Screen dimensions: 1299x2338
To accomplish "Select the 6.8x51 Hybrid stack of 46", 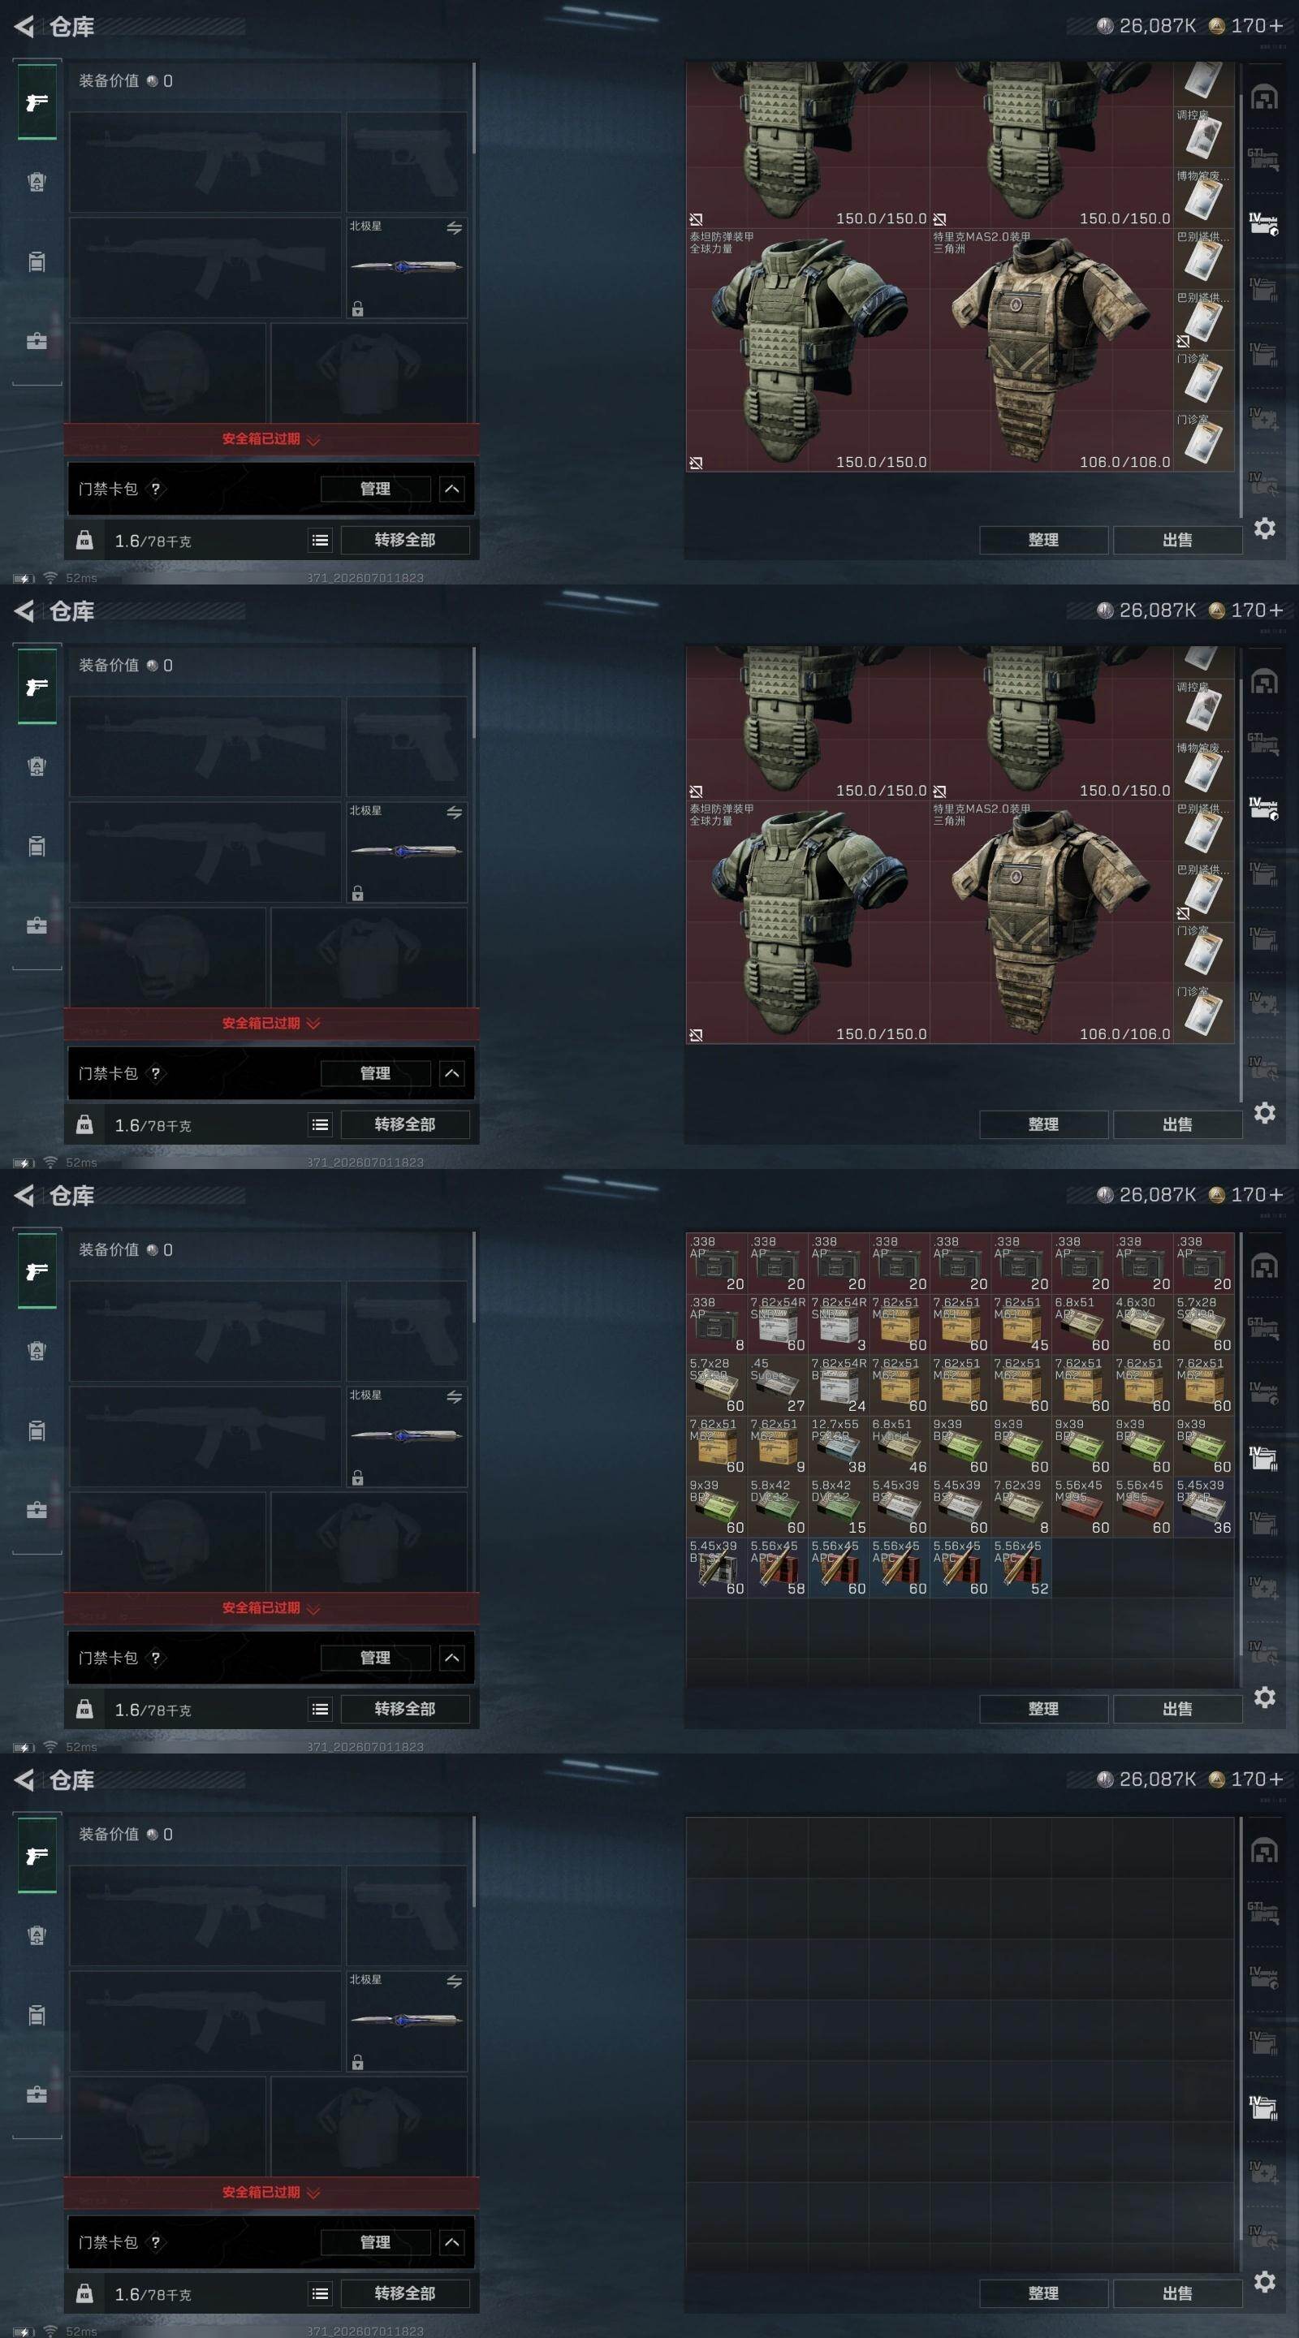I will (x=899, y=1446).
